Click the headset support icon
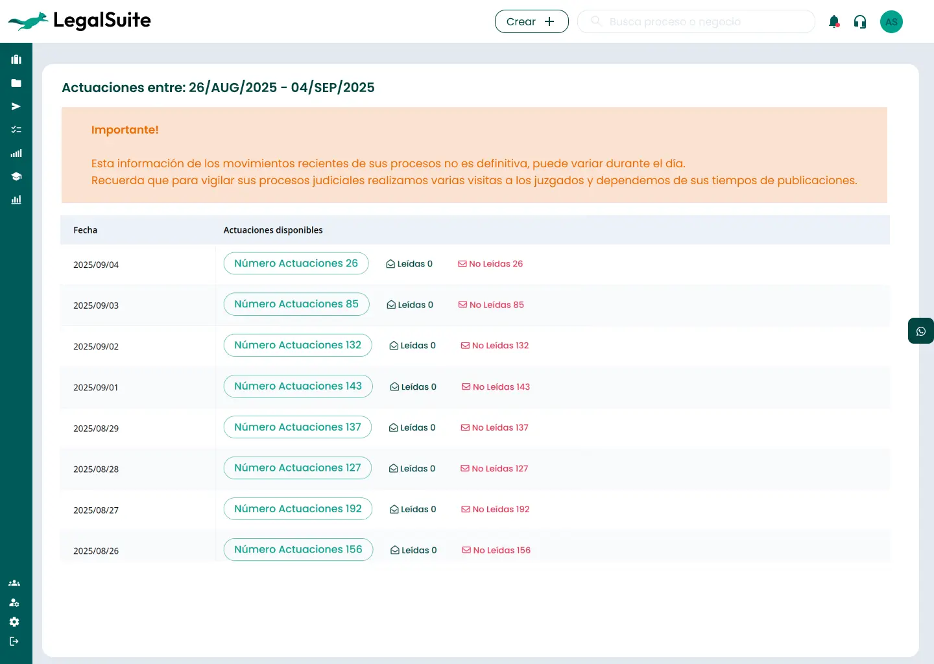This screenshot has height=664, width=934. [860, 22]
